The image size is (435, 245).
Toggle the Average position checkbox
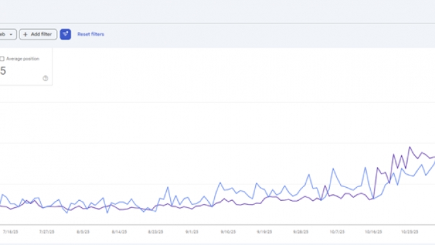coord(2,59)
